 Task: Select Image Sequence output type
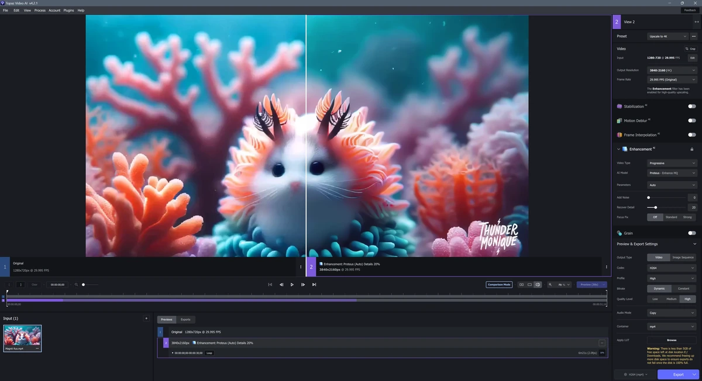(x=683, y=257)
